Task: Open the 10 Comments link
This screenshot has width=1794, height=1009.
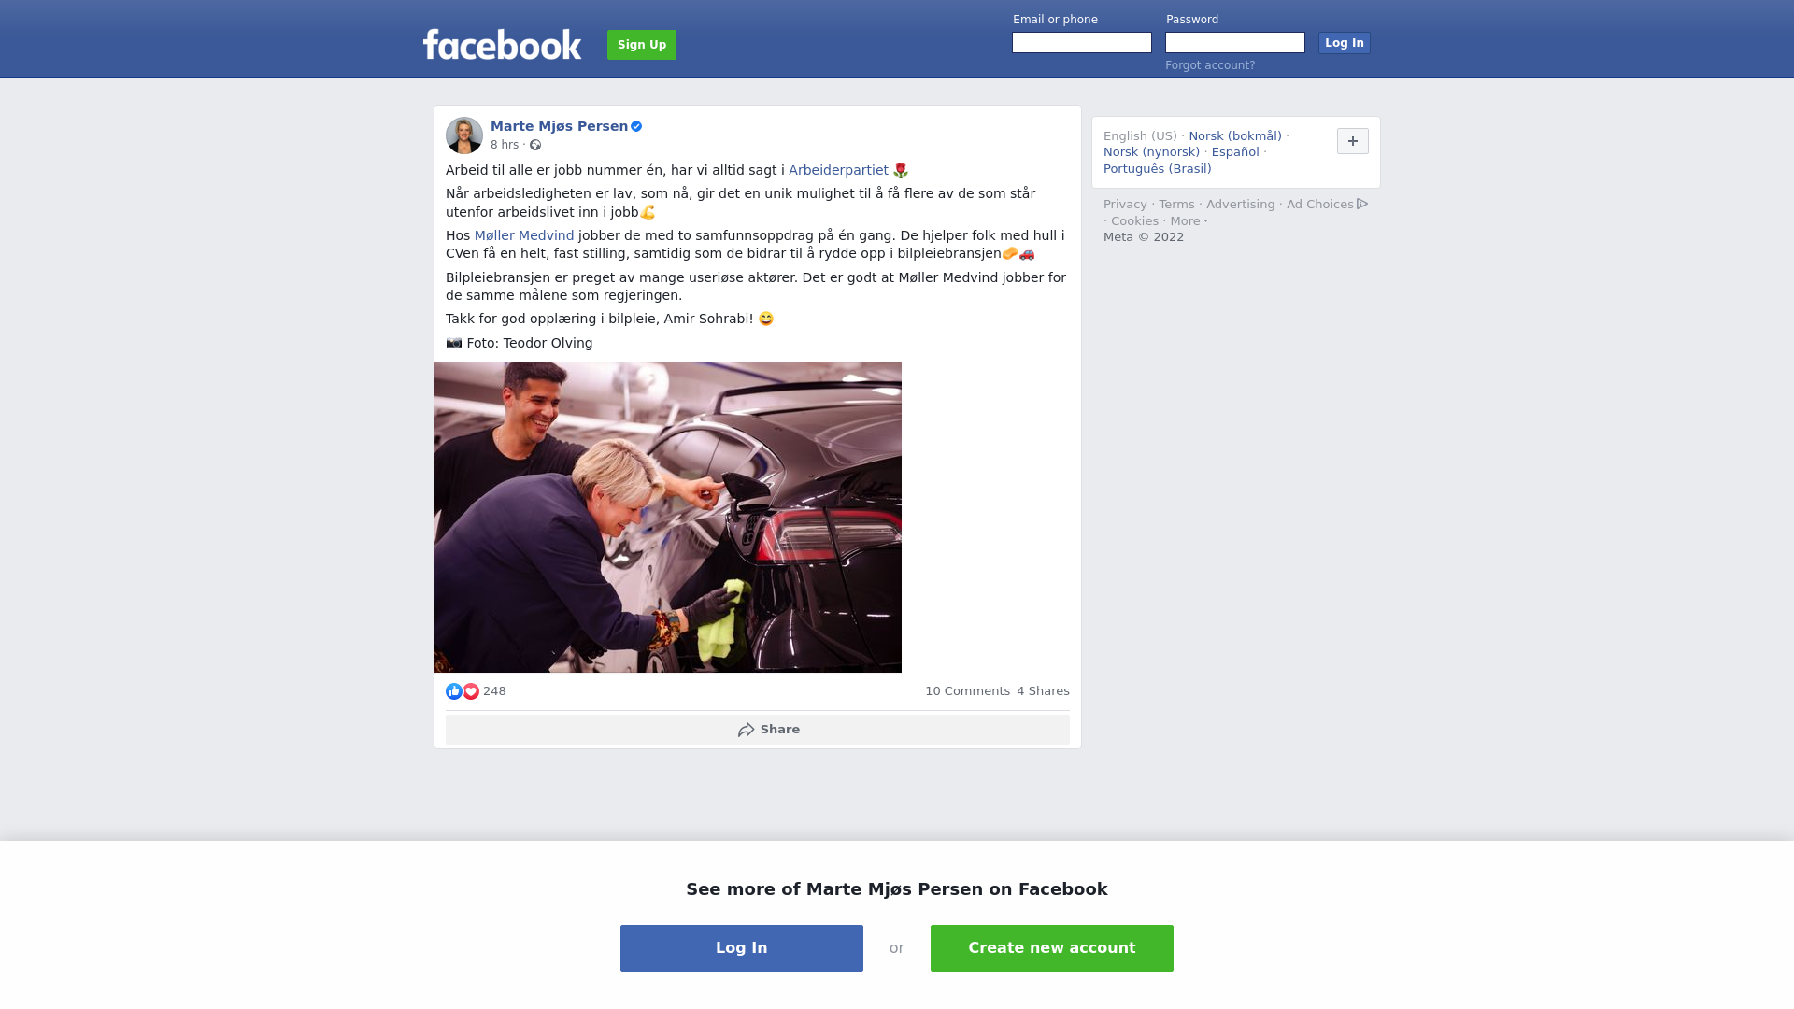Action: 967,691
